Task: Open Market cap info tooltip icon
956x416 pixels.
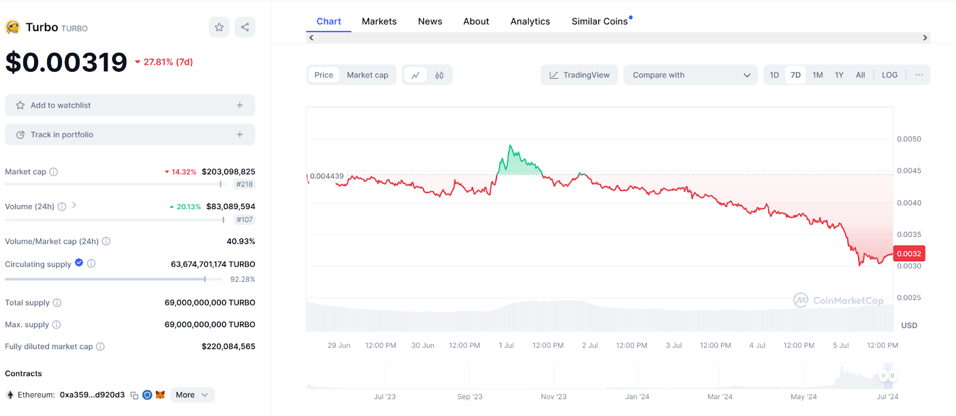Action: coord(54,172)
